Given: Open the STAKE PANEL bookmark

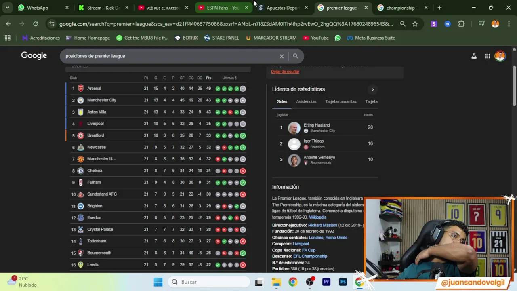Looking at the screenshot, I should (222, 38).
